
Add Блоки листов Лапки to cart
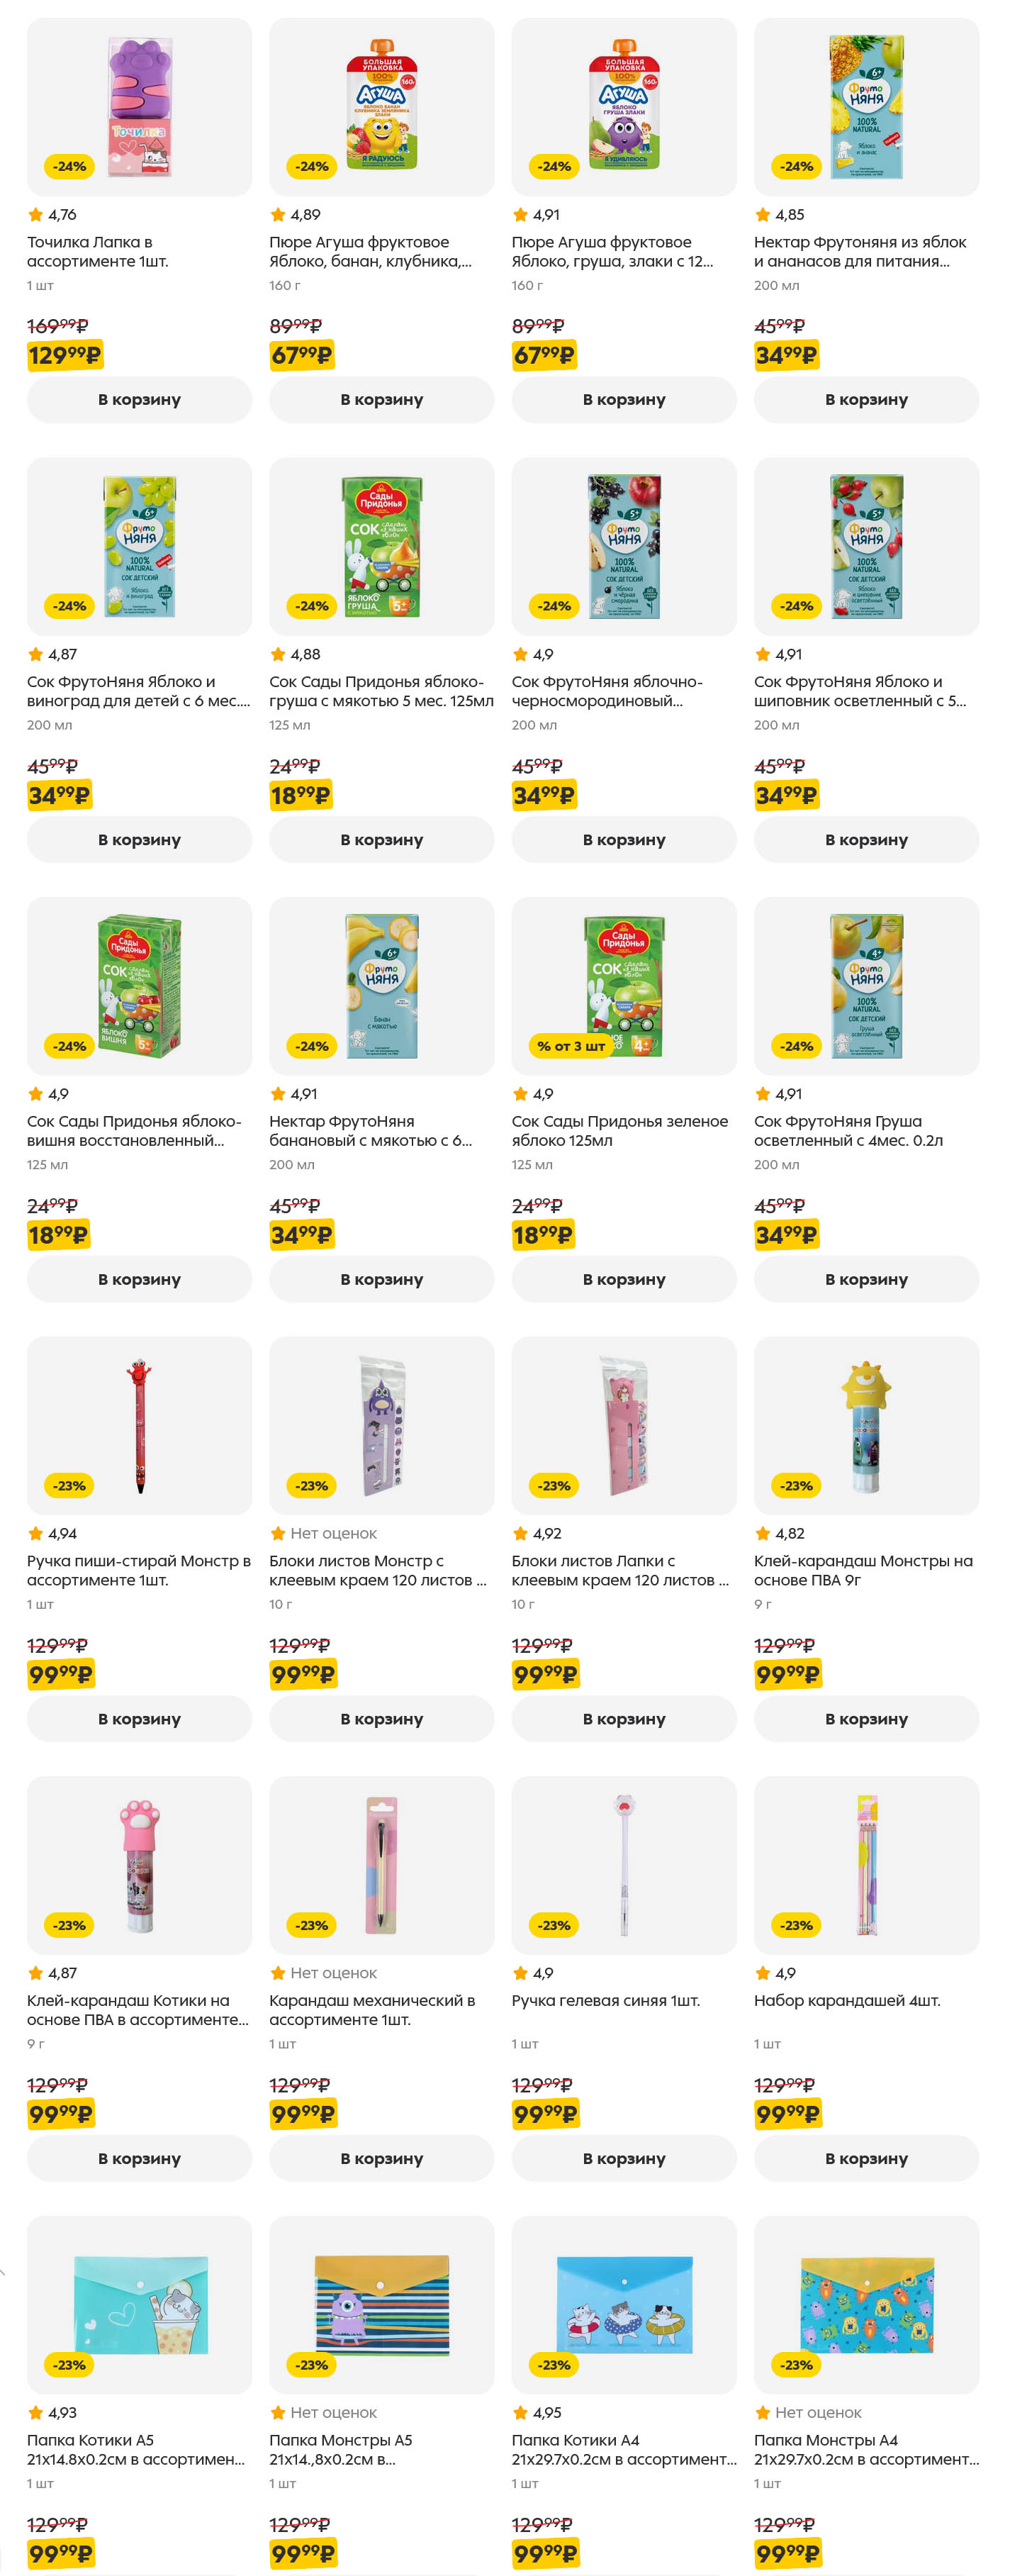(x=623, y=1719)
